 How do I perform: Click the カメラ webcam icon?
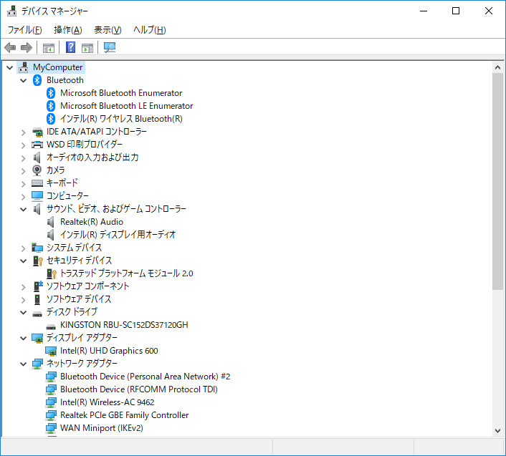(37, 170)
